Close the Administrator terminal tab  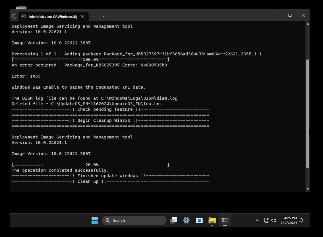click(82, 16)
